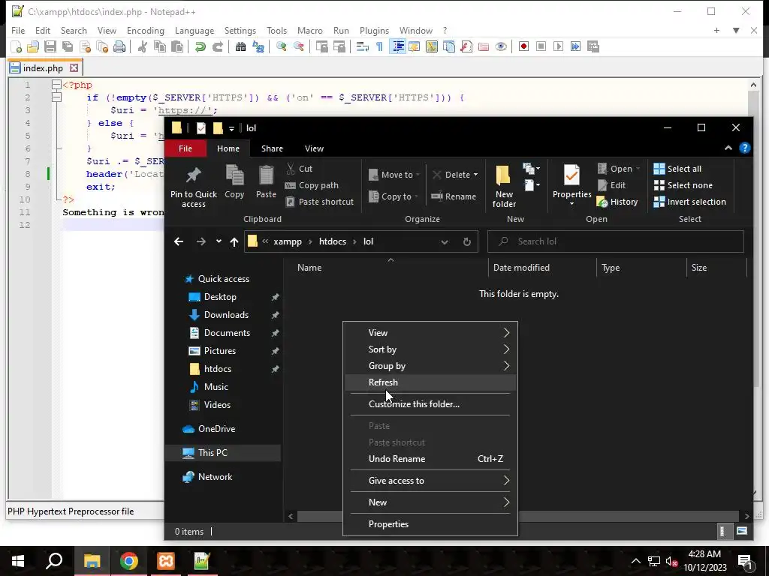Viewport: 769px width, 576px height.
Task: Click the Zoom Out icon in Notepad++ toolbar
Action: (x=299, y=47)
